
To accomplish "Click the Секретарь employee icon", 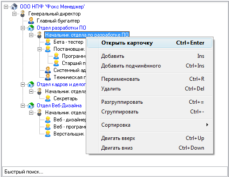I will (48, 98).
